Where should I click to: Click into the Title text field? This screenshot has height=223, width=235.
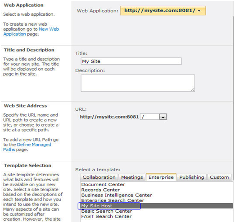131,61
